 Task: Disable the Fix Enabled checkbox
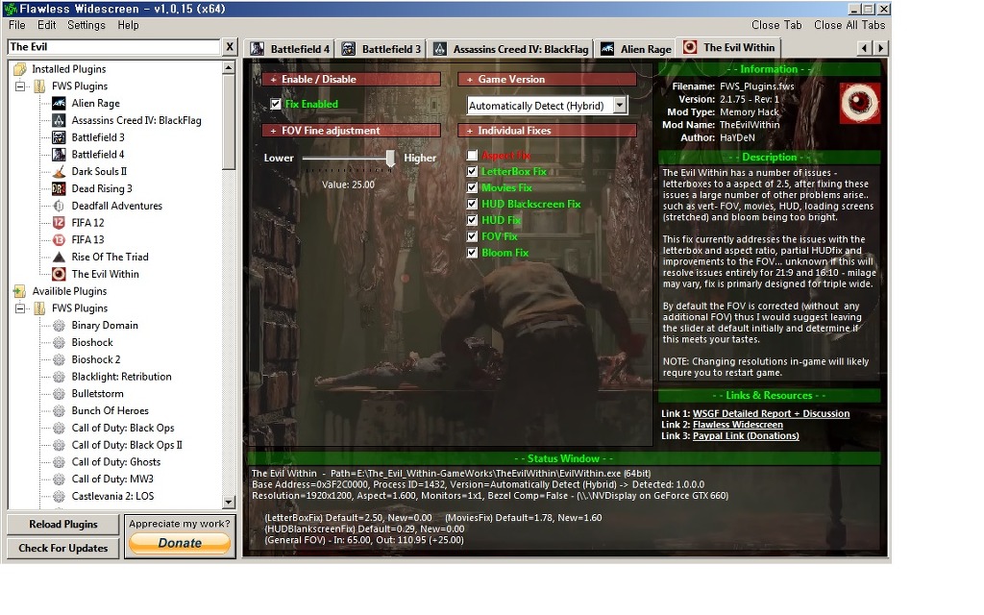tap(276, 104)
